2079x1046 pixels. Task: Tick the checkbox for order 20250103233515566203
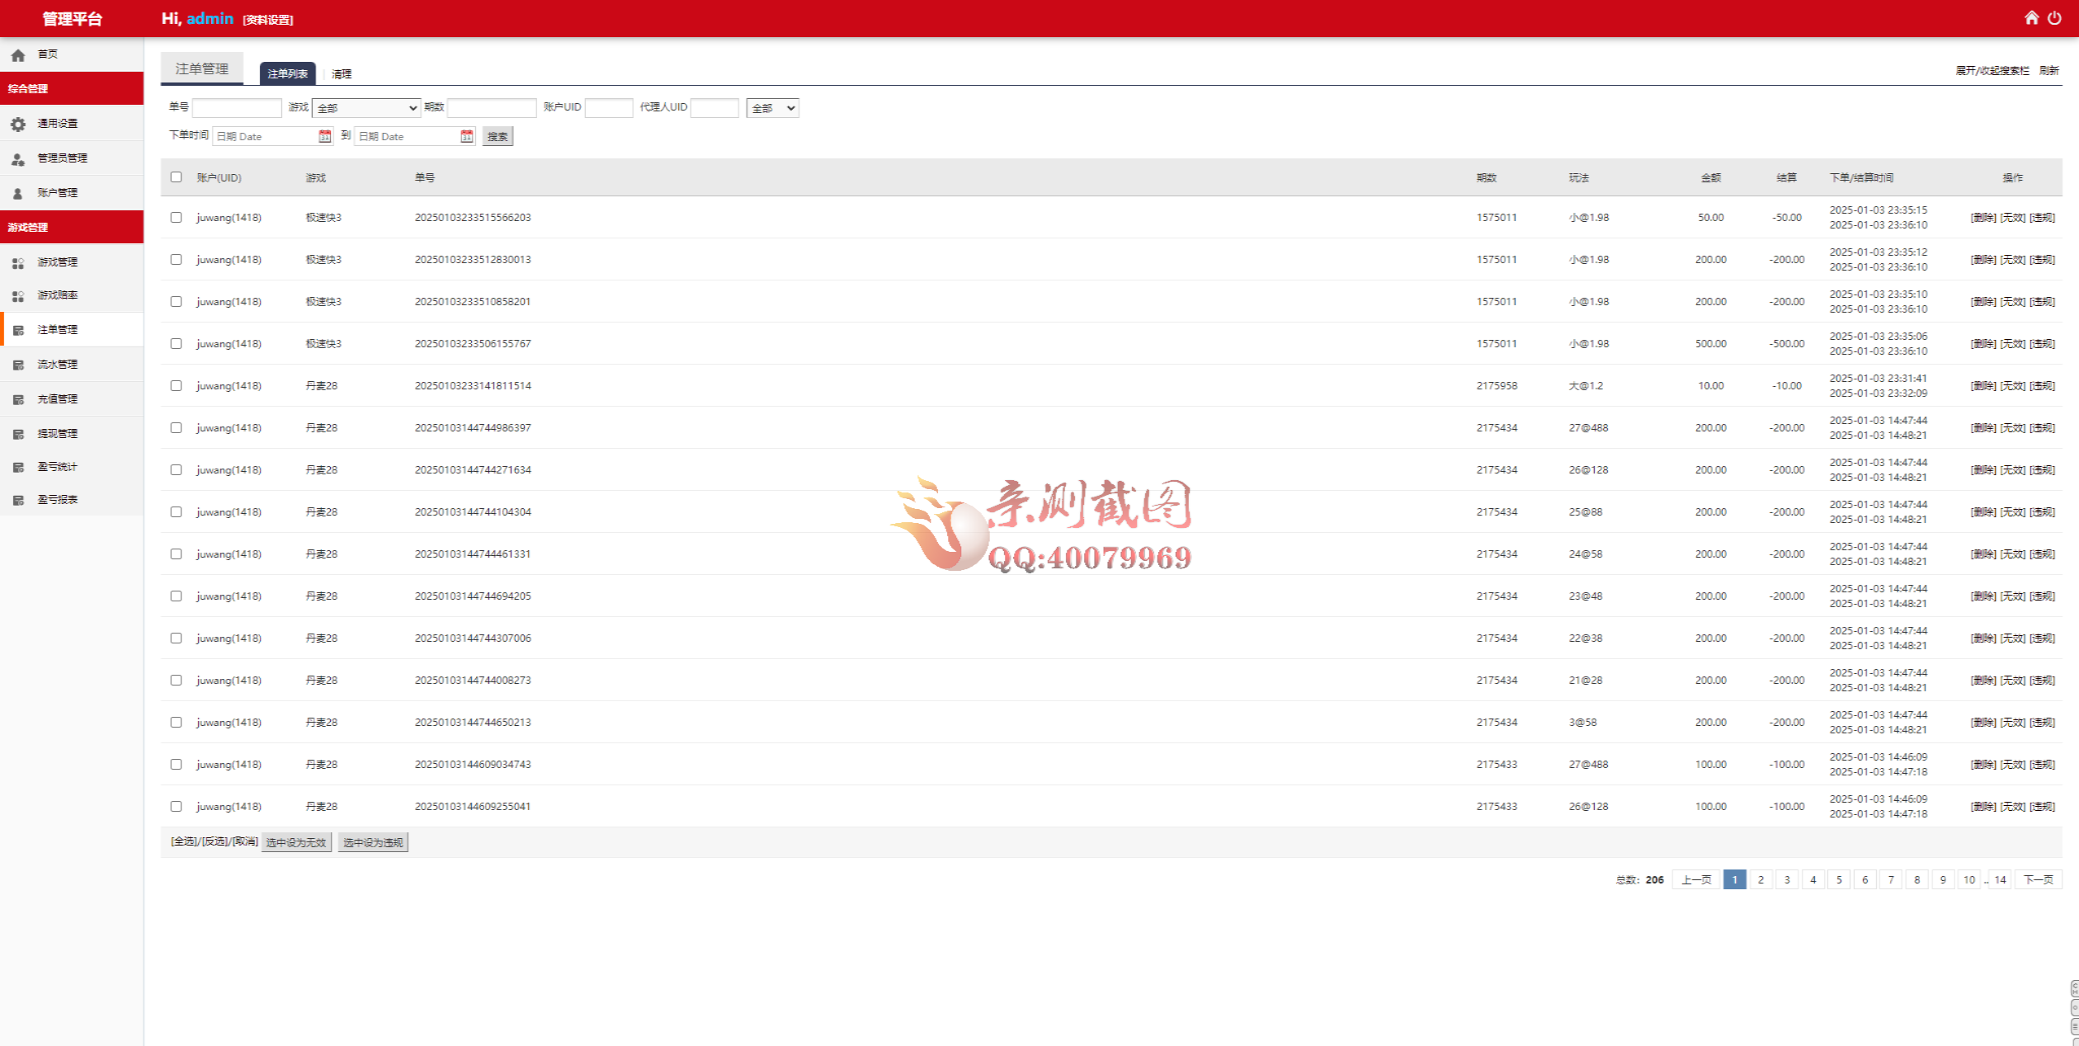pos(177,217)
